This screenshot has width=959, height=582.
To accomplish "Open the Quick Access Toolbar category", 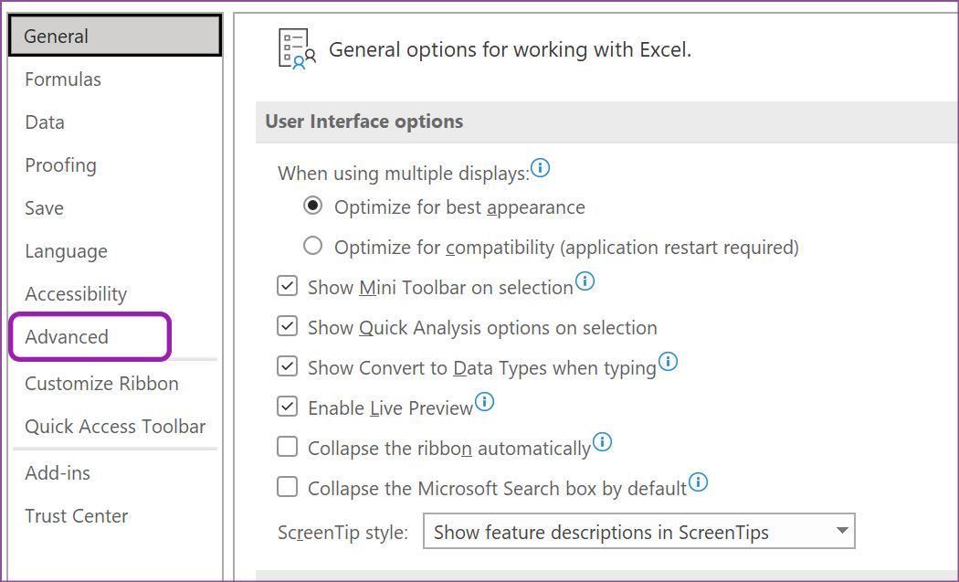I will coord(115,426).
